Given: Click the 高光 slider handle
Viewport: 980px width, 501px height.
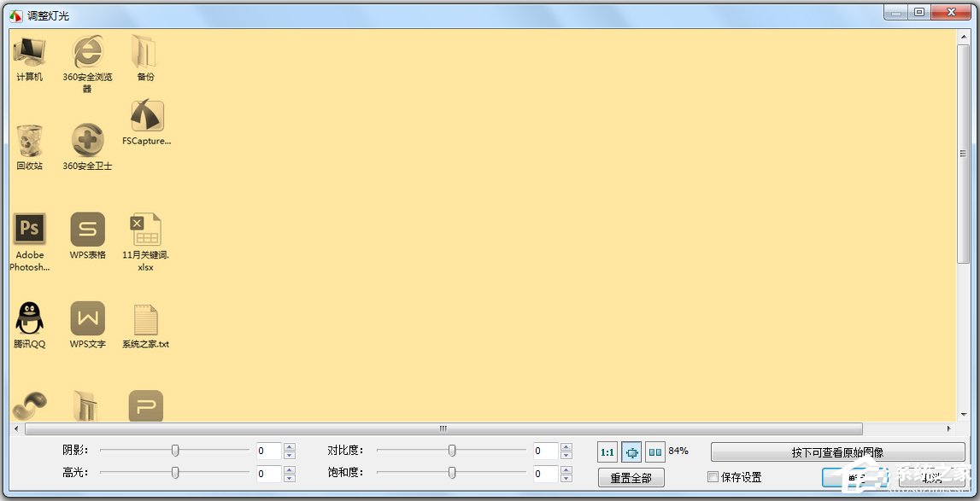Looking at the screenshot, I should pos(176,473).
